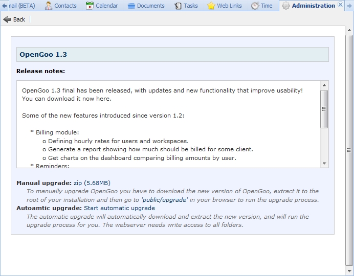Click main page scrollbar up arrow

[349, 31]
